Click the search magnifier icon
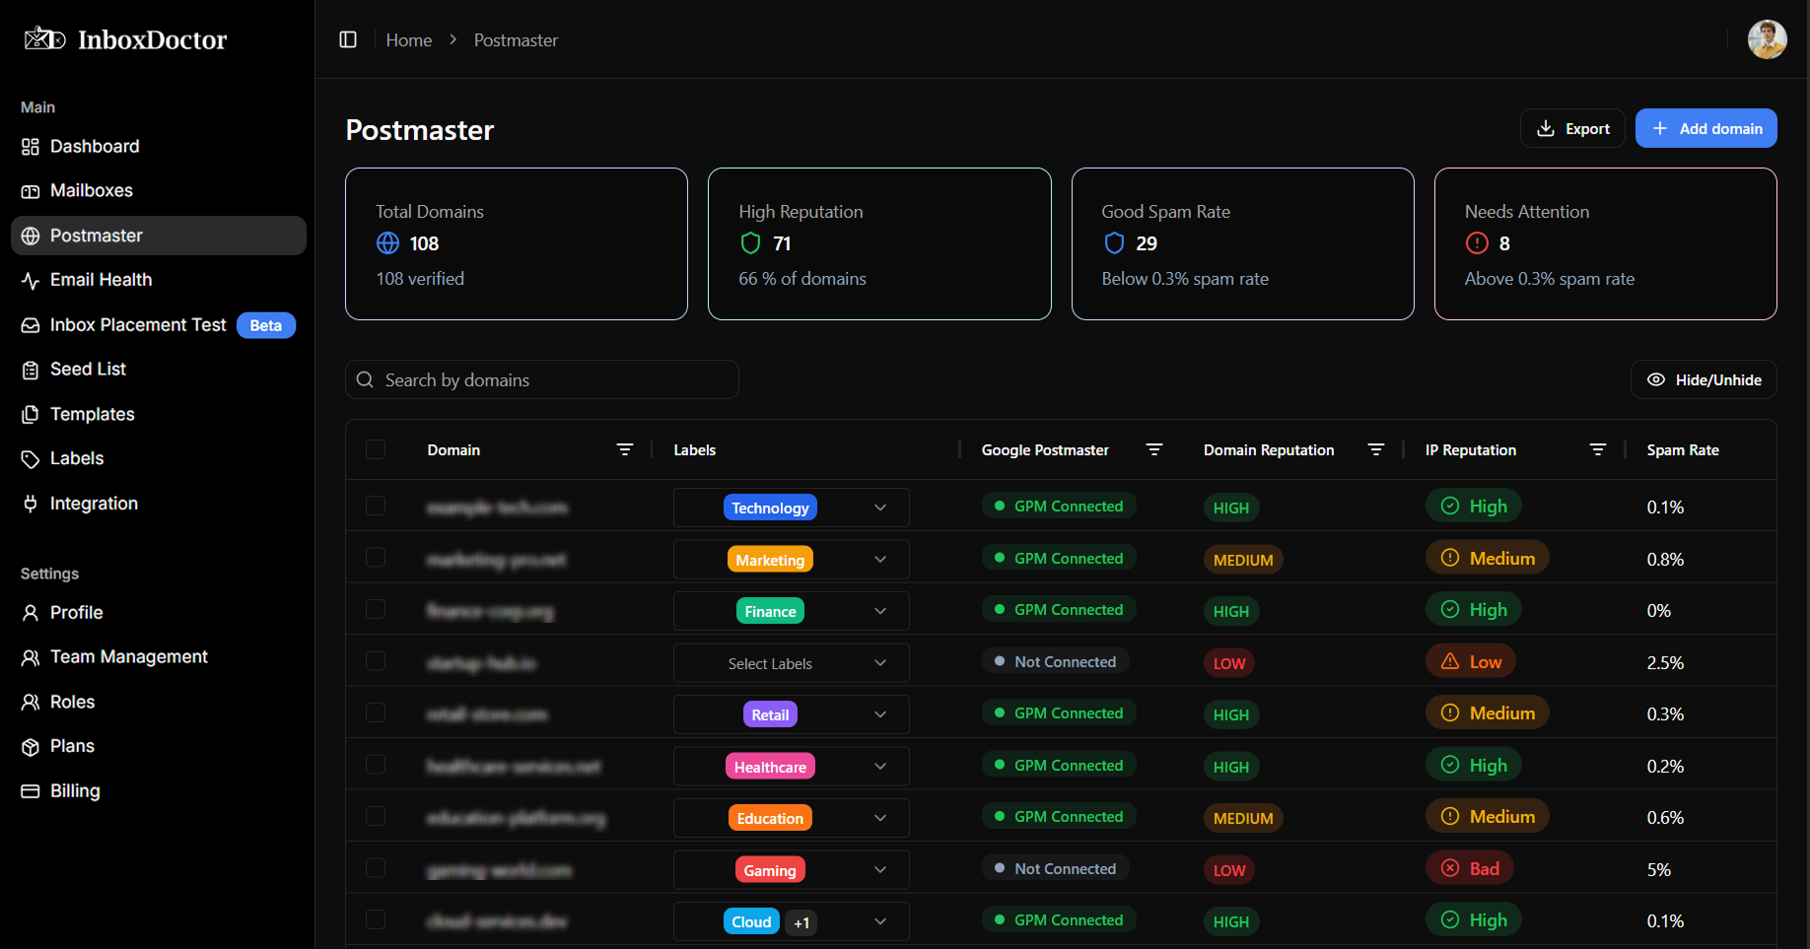 pyautogui.click(x=365, y=380)
